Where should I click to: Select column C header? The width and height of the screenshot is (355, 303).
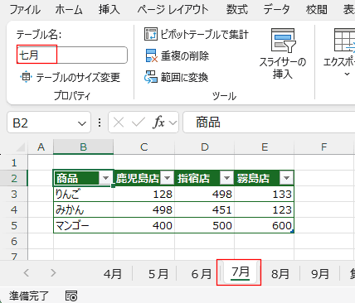click(x=143, y=147)
